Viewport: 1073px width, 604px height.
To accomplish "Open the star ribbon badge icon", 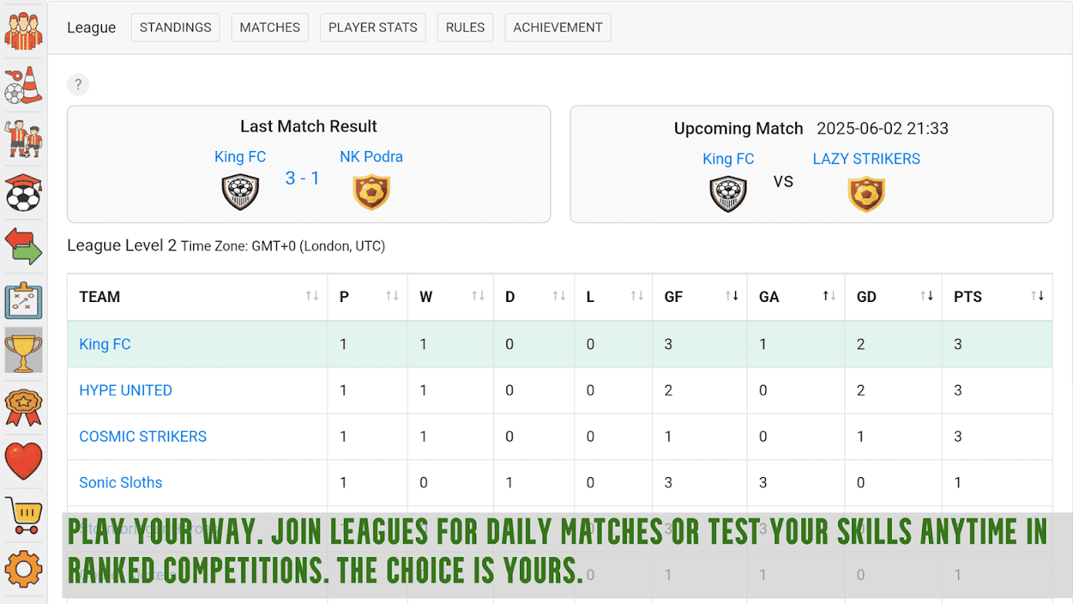I will [x=23, y=408].
